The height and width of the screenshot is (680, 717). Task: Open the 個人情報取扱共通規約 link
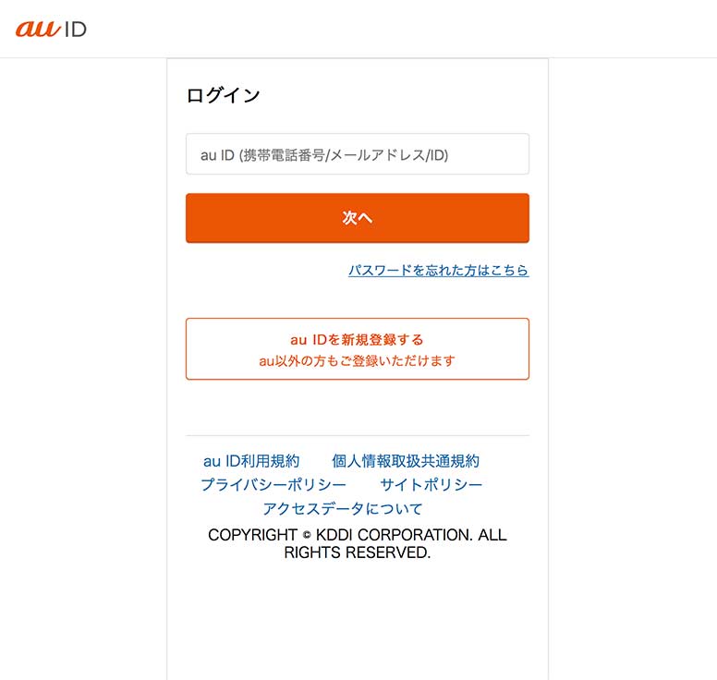pos(406,461)
